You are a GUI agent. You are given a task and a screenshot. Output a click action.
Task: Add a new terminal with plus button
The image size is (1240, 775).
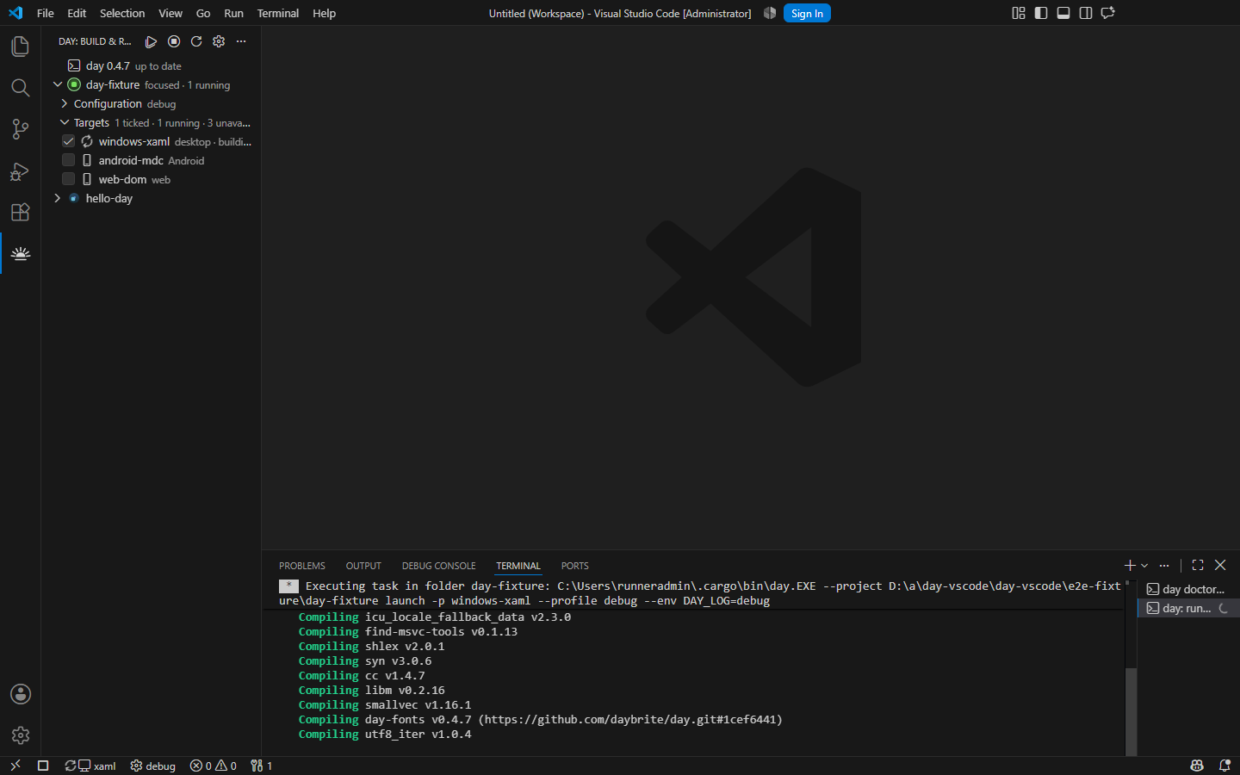[x=1130, y=565]
